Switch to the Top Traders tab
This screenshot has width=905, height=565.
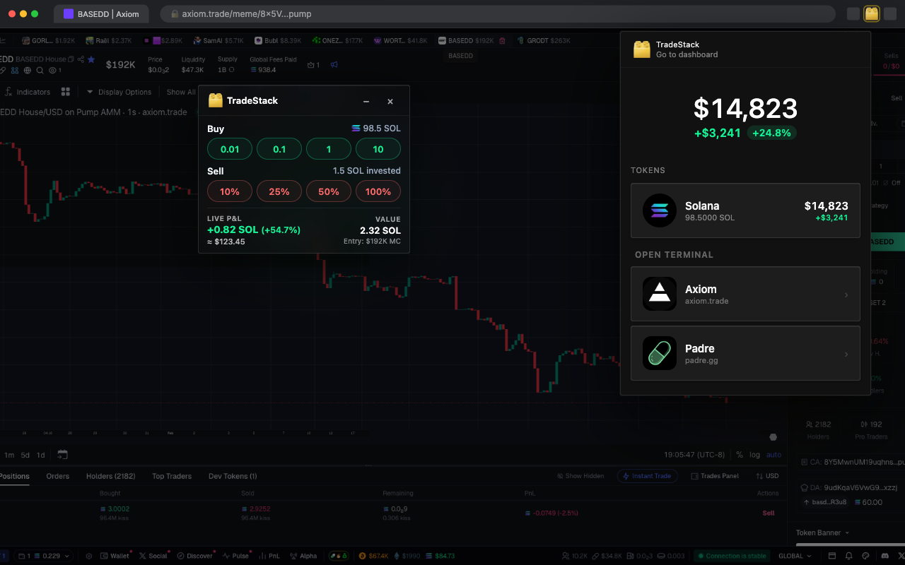pyautogui.click(x=172, y=476)
